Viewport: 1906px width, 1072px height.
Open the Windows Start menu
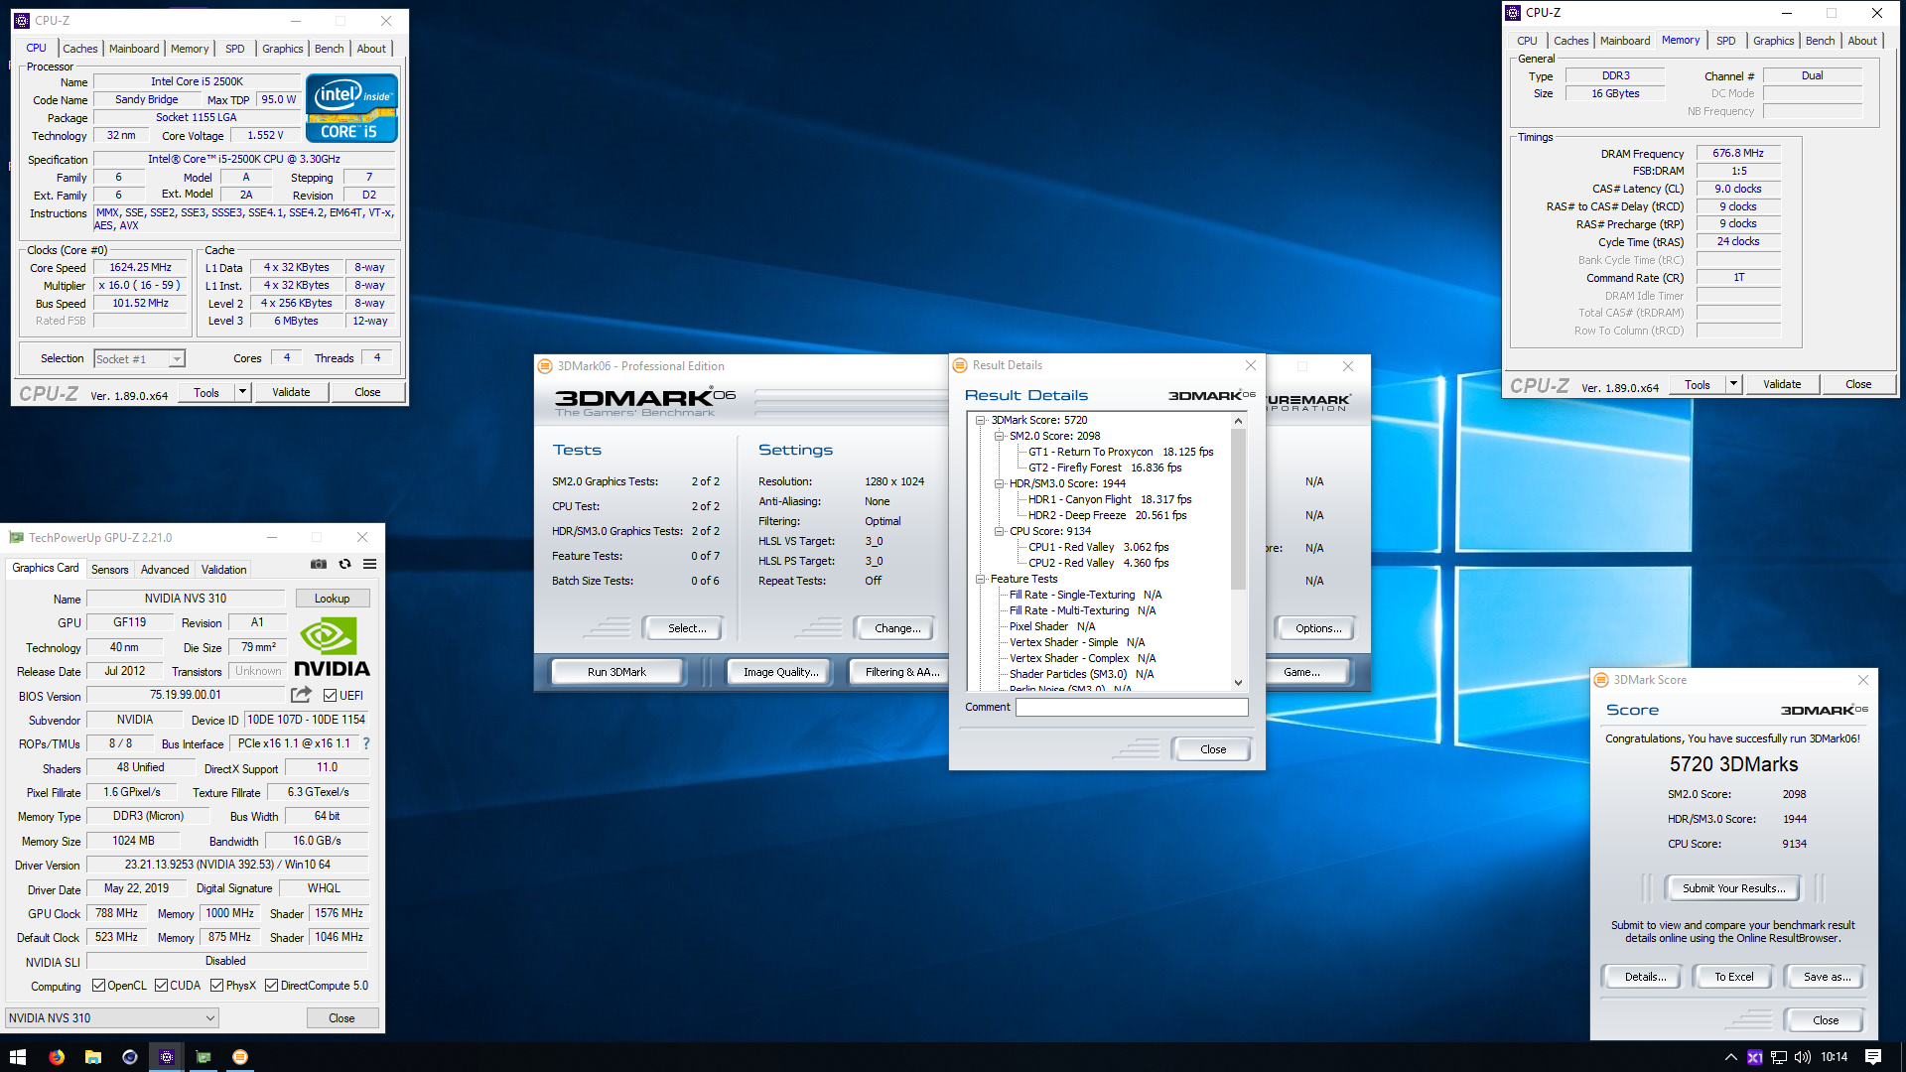tap(17, 1057)
